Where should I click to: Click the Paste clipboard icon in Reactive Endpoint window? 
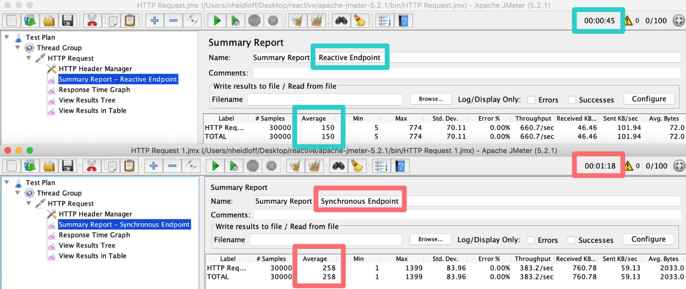click(x=130, y=21)
